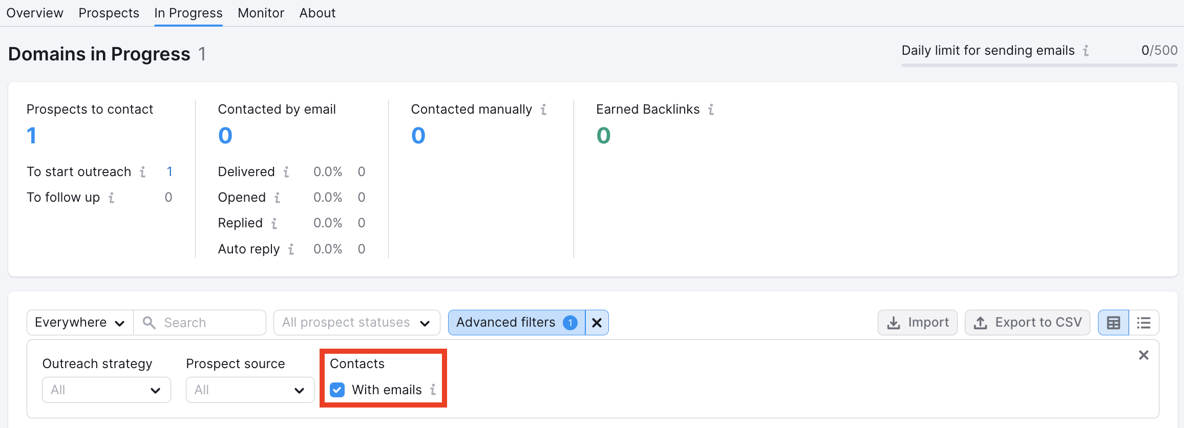Click info icon next to With emails
The height and width of the screenshot is (428, 1184).
tap(433, 390)
